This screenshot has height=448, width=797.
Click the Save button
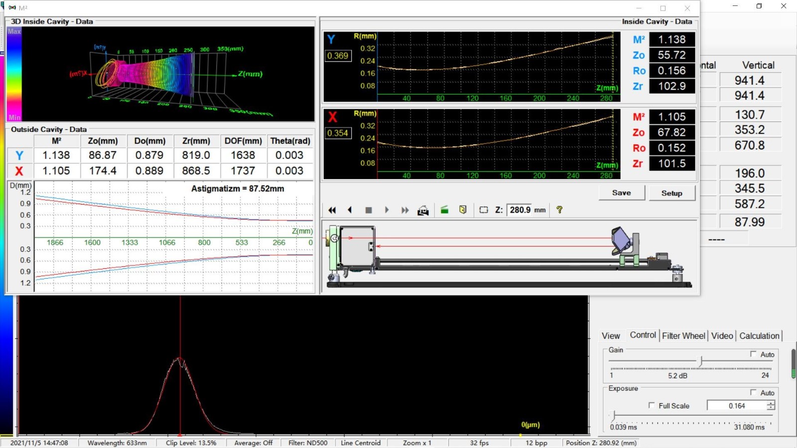(x=621, y=193)
